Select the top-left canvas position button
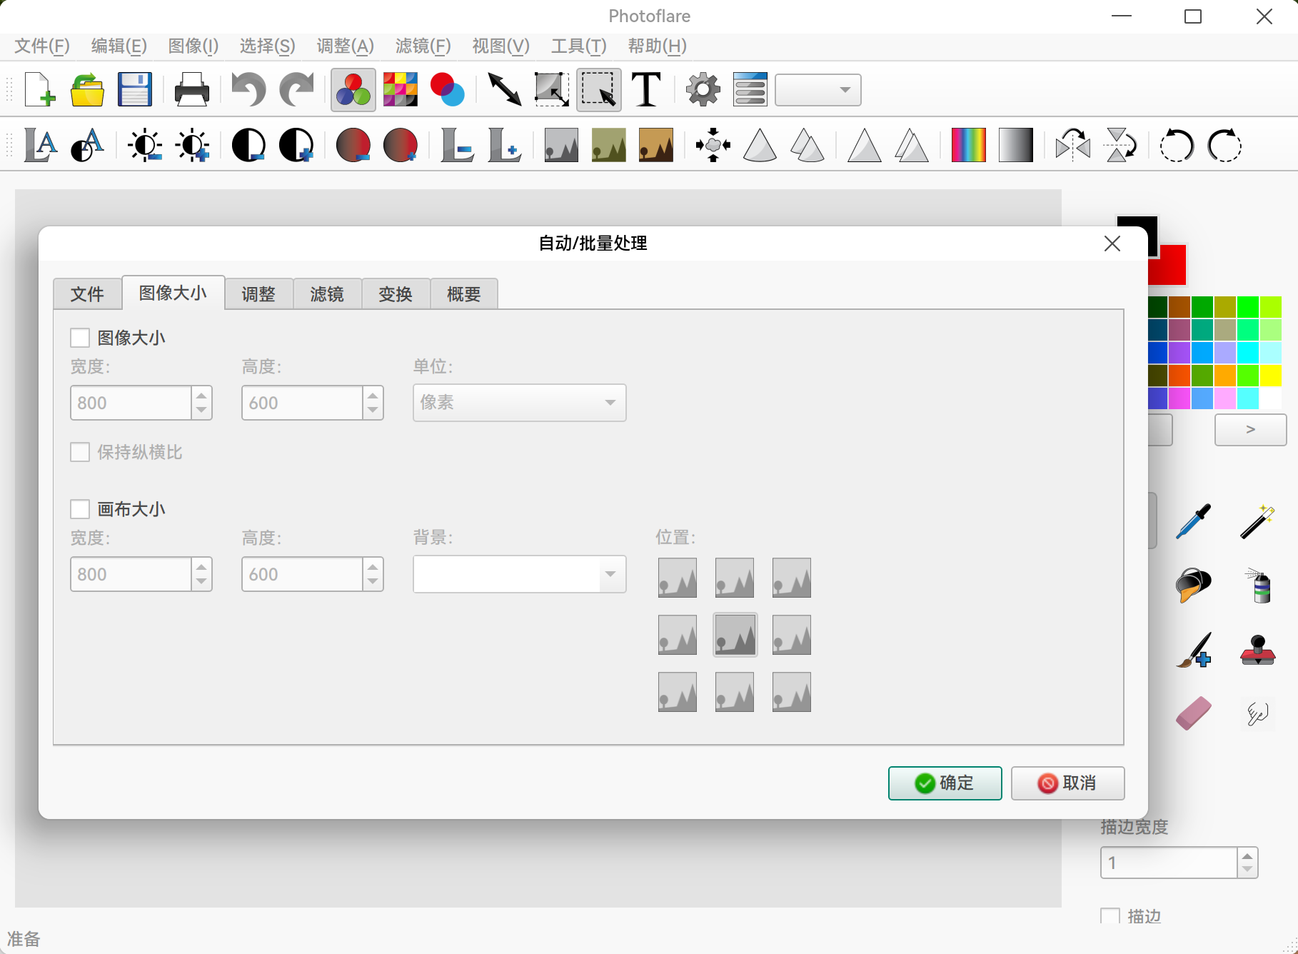1298x954 pixels. click(678, 578)
